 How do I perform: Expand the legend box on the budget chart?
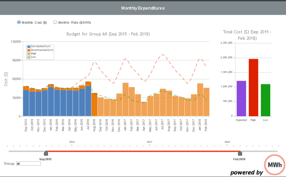(x=40, y=52)
